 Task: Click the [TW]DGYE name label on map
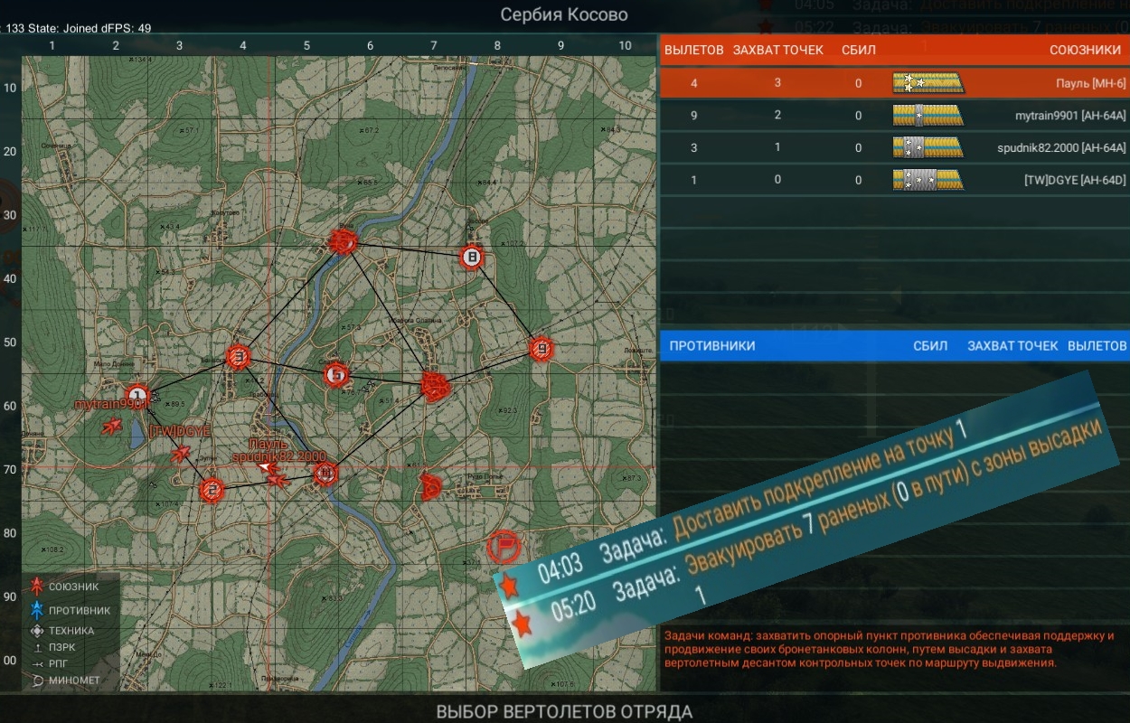(178, 431)
